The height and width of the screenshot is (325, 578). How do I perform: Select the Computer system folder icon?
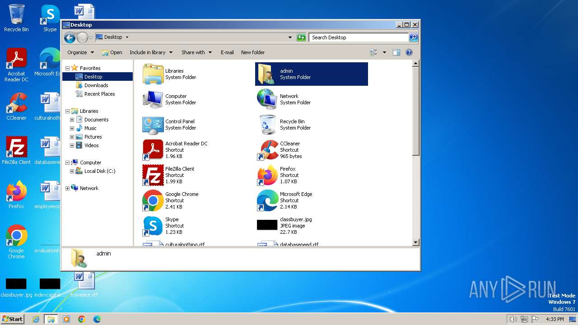[x=153, y=99]
